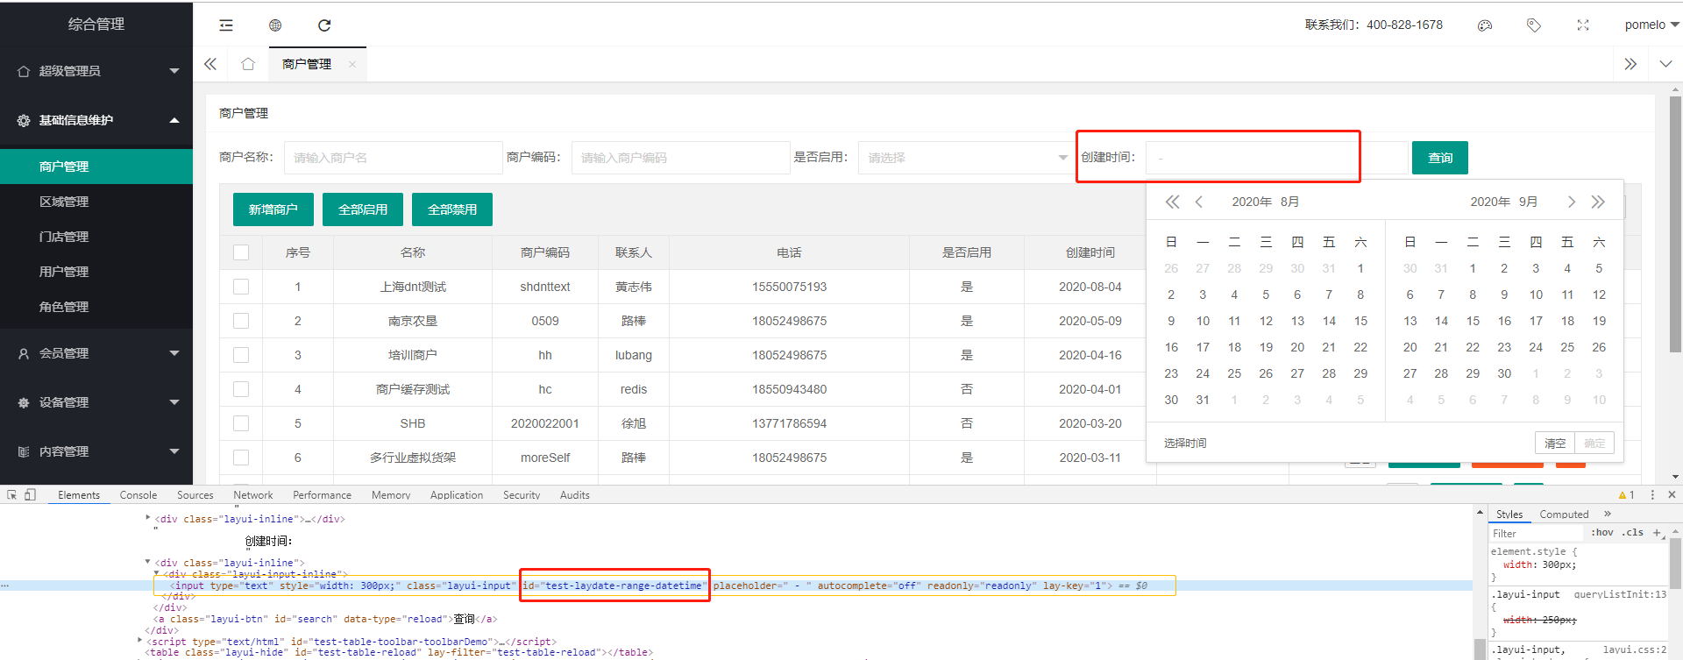
Task: Add a new style rule with plus icon
Action: (1657, 533)
